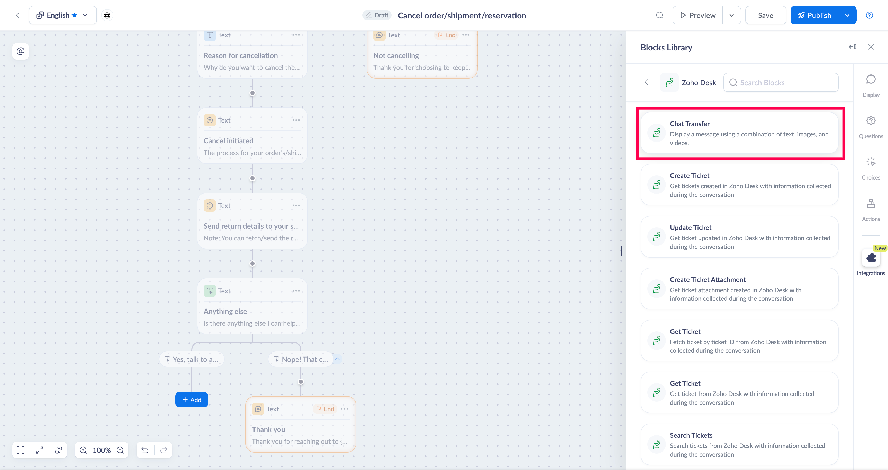Click the zoom in magnifier icon

coord(83,450)
